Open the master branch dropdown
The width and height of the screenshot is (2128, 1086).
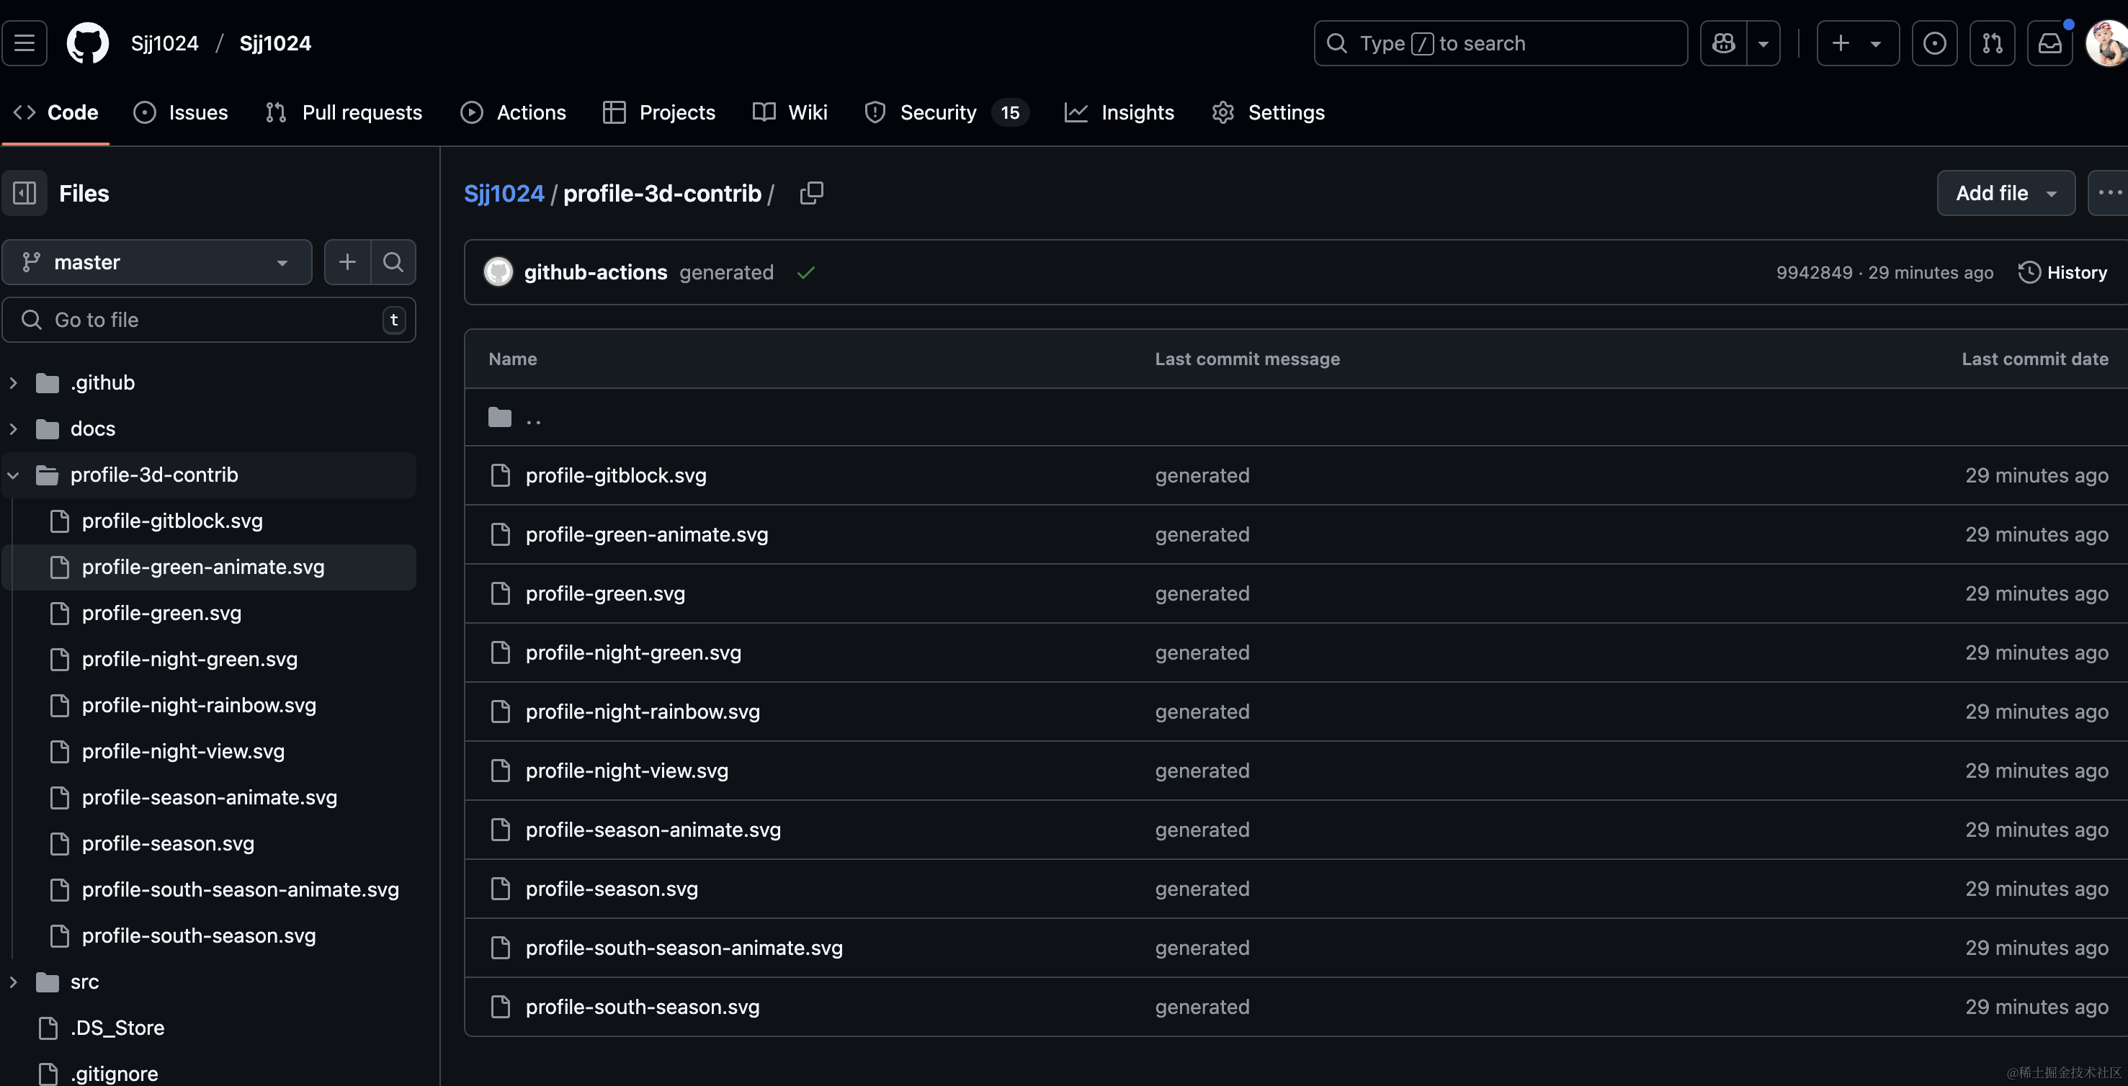click(157, 263)
